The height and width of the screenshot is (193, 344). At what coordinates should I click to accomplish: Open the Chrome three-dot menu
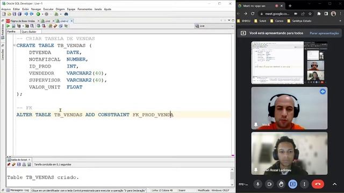[340, 13]
